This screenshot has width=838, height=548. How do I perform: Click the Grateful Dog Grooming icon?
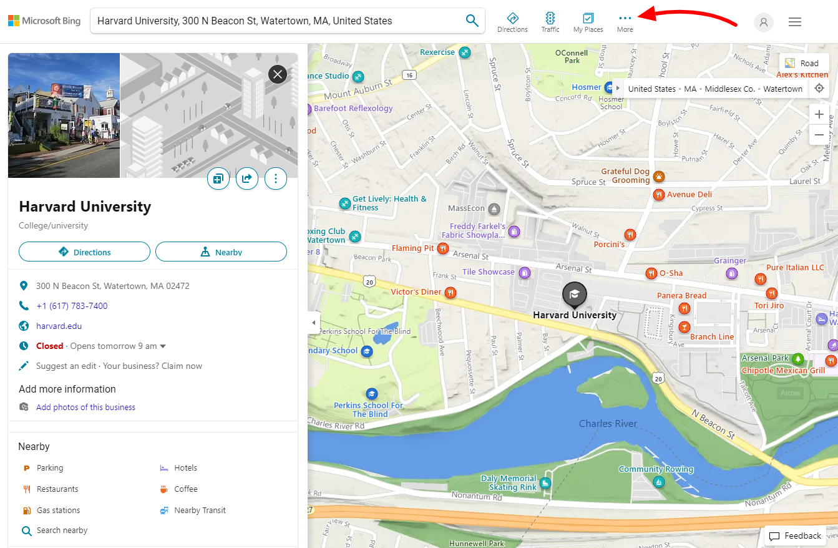(658, 176)
